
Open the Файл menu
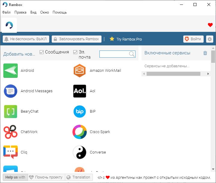click(x=6, y=12)
